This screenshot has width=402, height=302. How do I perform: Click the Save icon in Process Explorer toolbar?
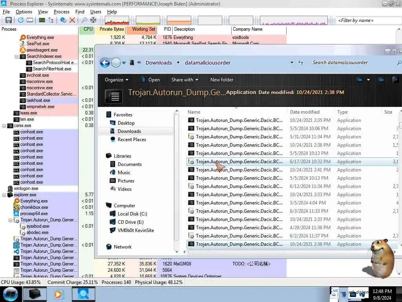[9, 20]
